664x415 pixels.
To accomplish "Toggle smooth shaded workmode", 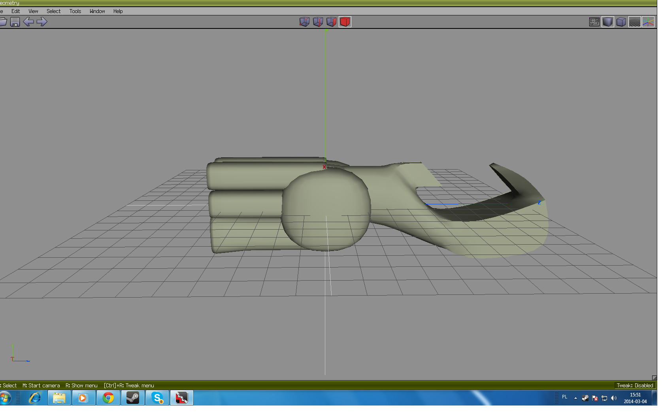I will (x=607, y=22).
